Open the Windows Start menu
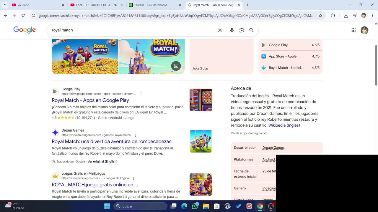Image resolution: width=378 pixels, height=212 pixels. 107,206
